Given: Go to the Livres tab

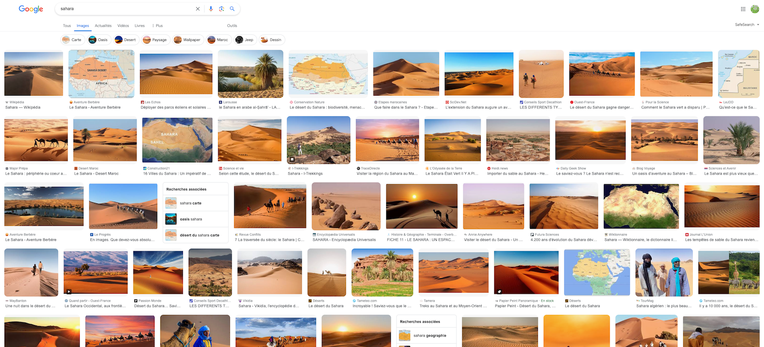Looking at the screenshot, I should [x=140, y=26].
